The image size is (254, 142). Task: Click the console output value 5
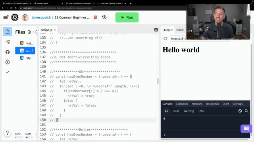click(x=164, y=119)
